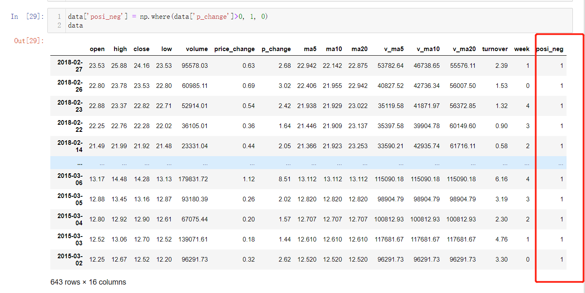Select the Out[29] output prompt
Screen dimensions: 585x293
click(29, 41)
